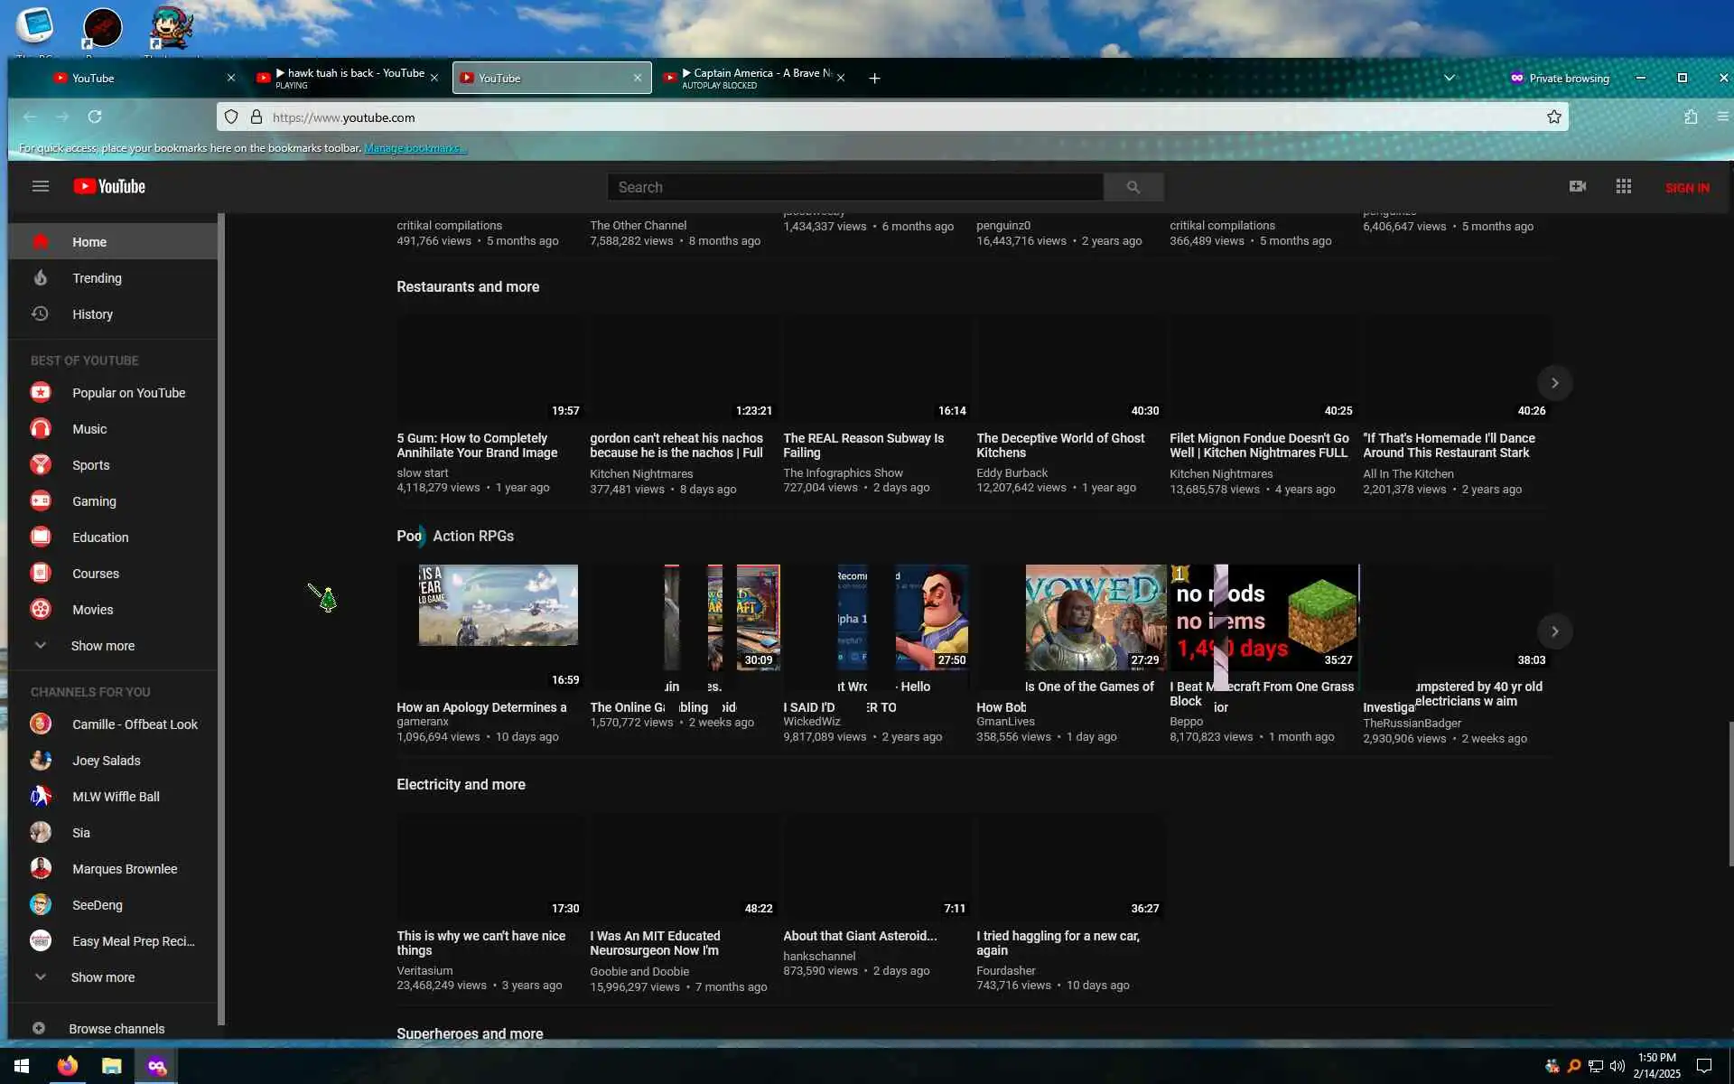Expand Show more under Best of YouTube
The height and width of the screenshot is (1084, 1734).
(102, 646)
